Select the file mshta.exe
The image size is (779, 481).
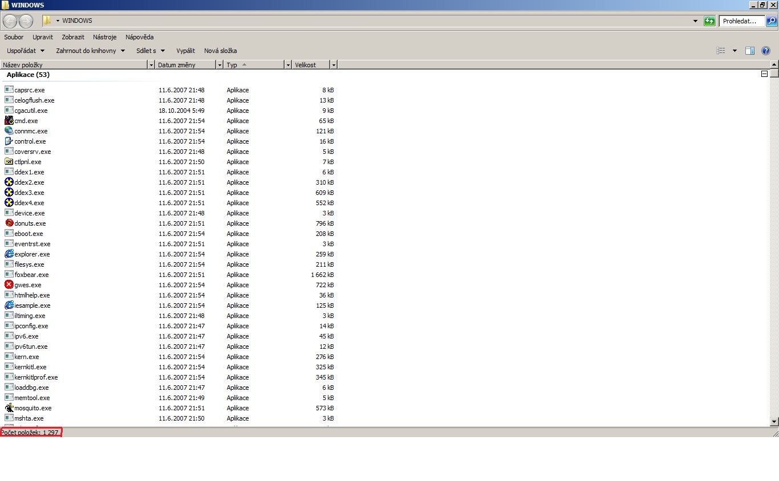coord(29,418)
